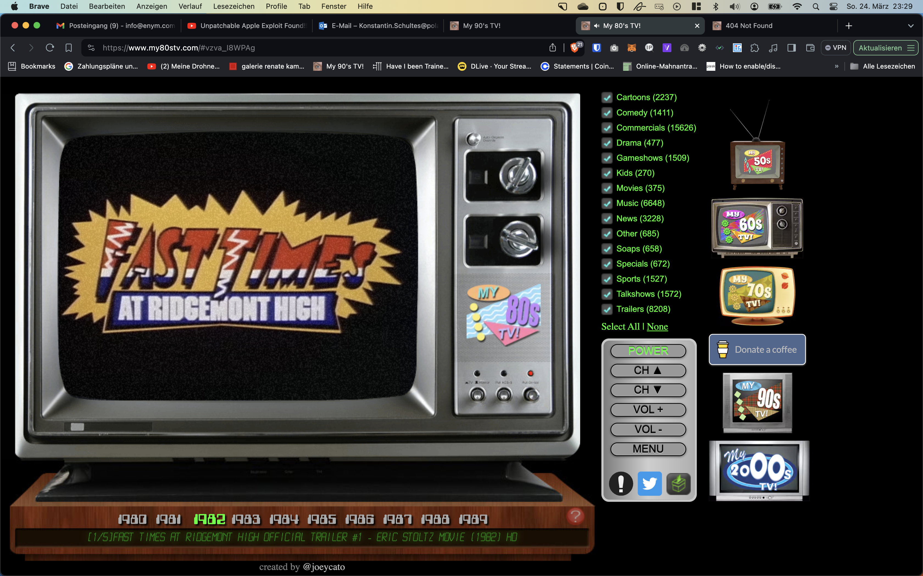
Task: Uncheck the Trailers (8208) checkbox
Action: click(607, 309)
